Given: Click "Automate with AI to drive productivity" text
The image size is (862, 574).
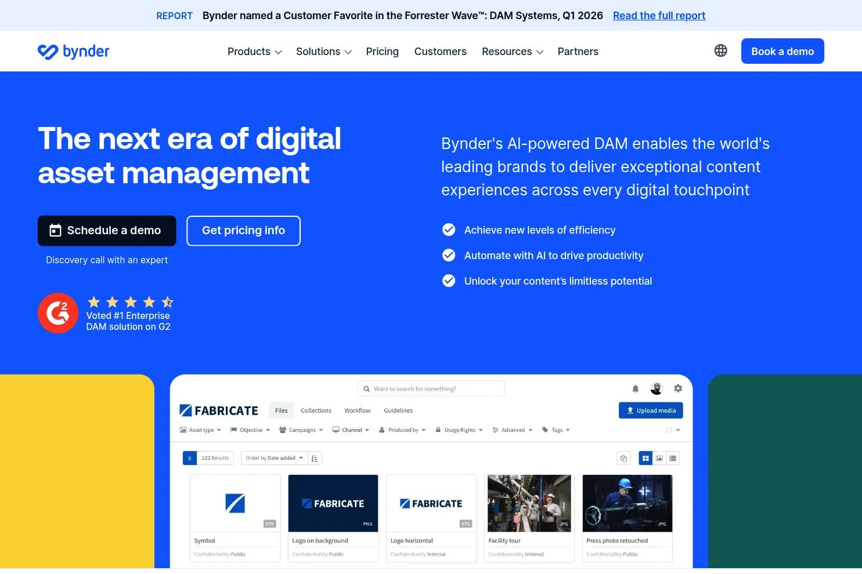Looking at the screenshot, I should point(554,256).
